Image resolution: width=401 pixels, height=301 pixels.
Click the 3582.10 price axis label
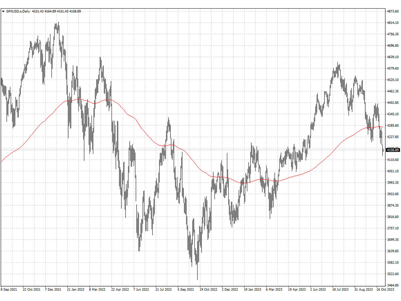(393, 263)
